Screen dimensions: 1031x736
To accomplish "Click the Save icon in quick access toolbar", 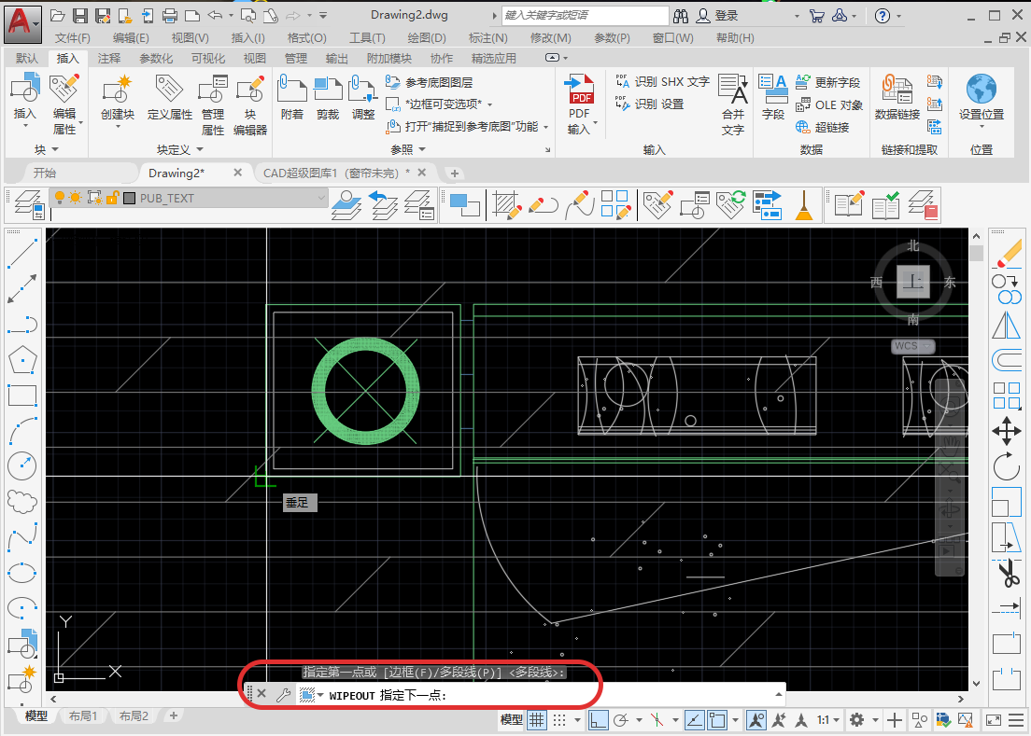I will coord(79,15).
